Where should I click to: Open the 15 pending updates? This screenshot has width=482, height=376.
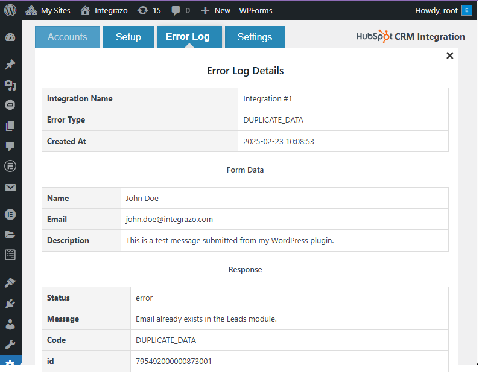pos(149,11)
